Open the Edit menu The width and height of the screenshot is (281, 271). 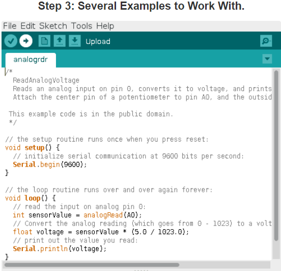(x=28, y=26)
